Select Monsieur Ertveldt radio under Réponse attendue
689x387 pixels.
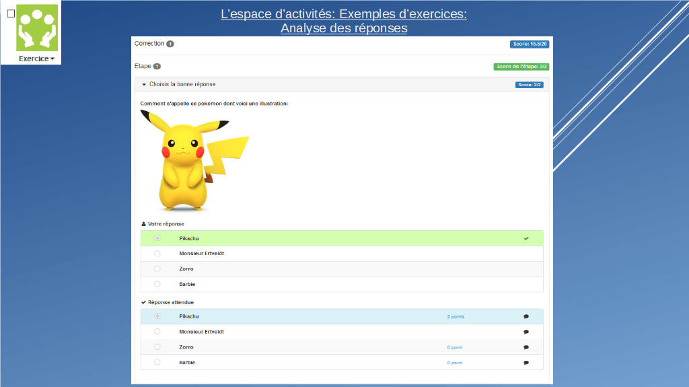pyautogui.click(x=157, y=332)
